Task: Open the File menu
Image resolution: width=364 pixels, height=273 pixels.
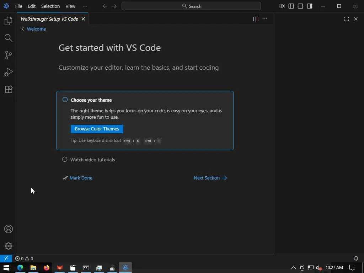Action: [18, 6]
